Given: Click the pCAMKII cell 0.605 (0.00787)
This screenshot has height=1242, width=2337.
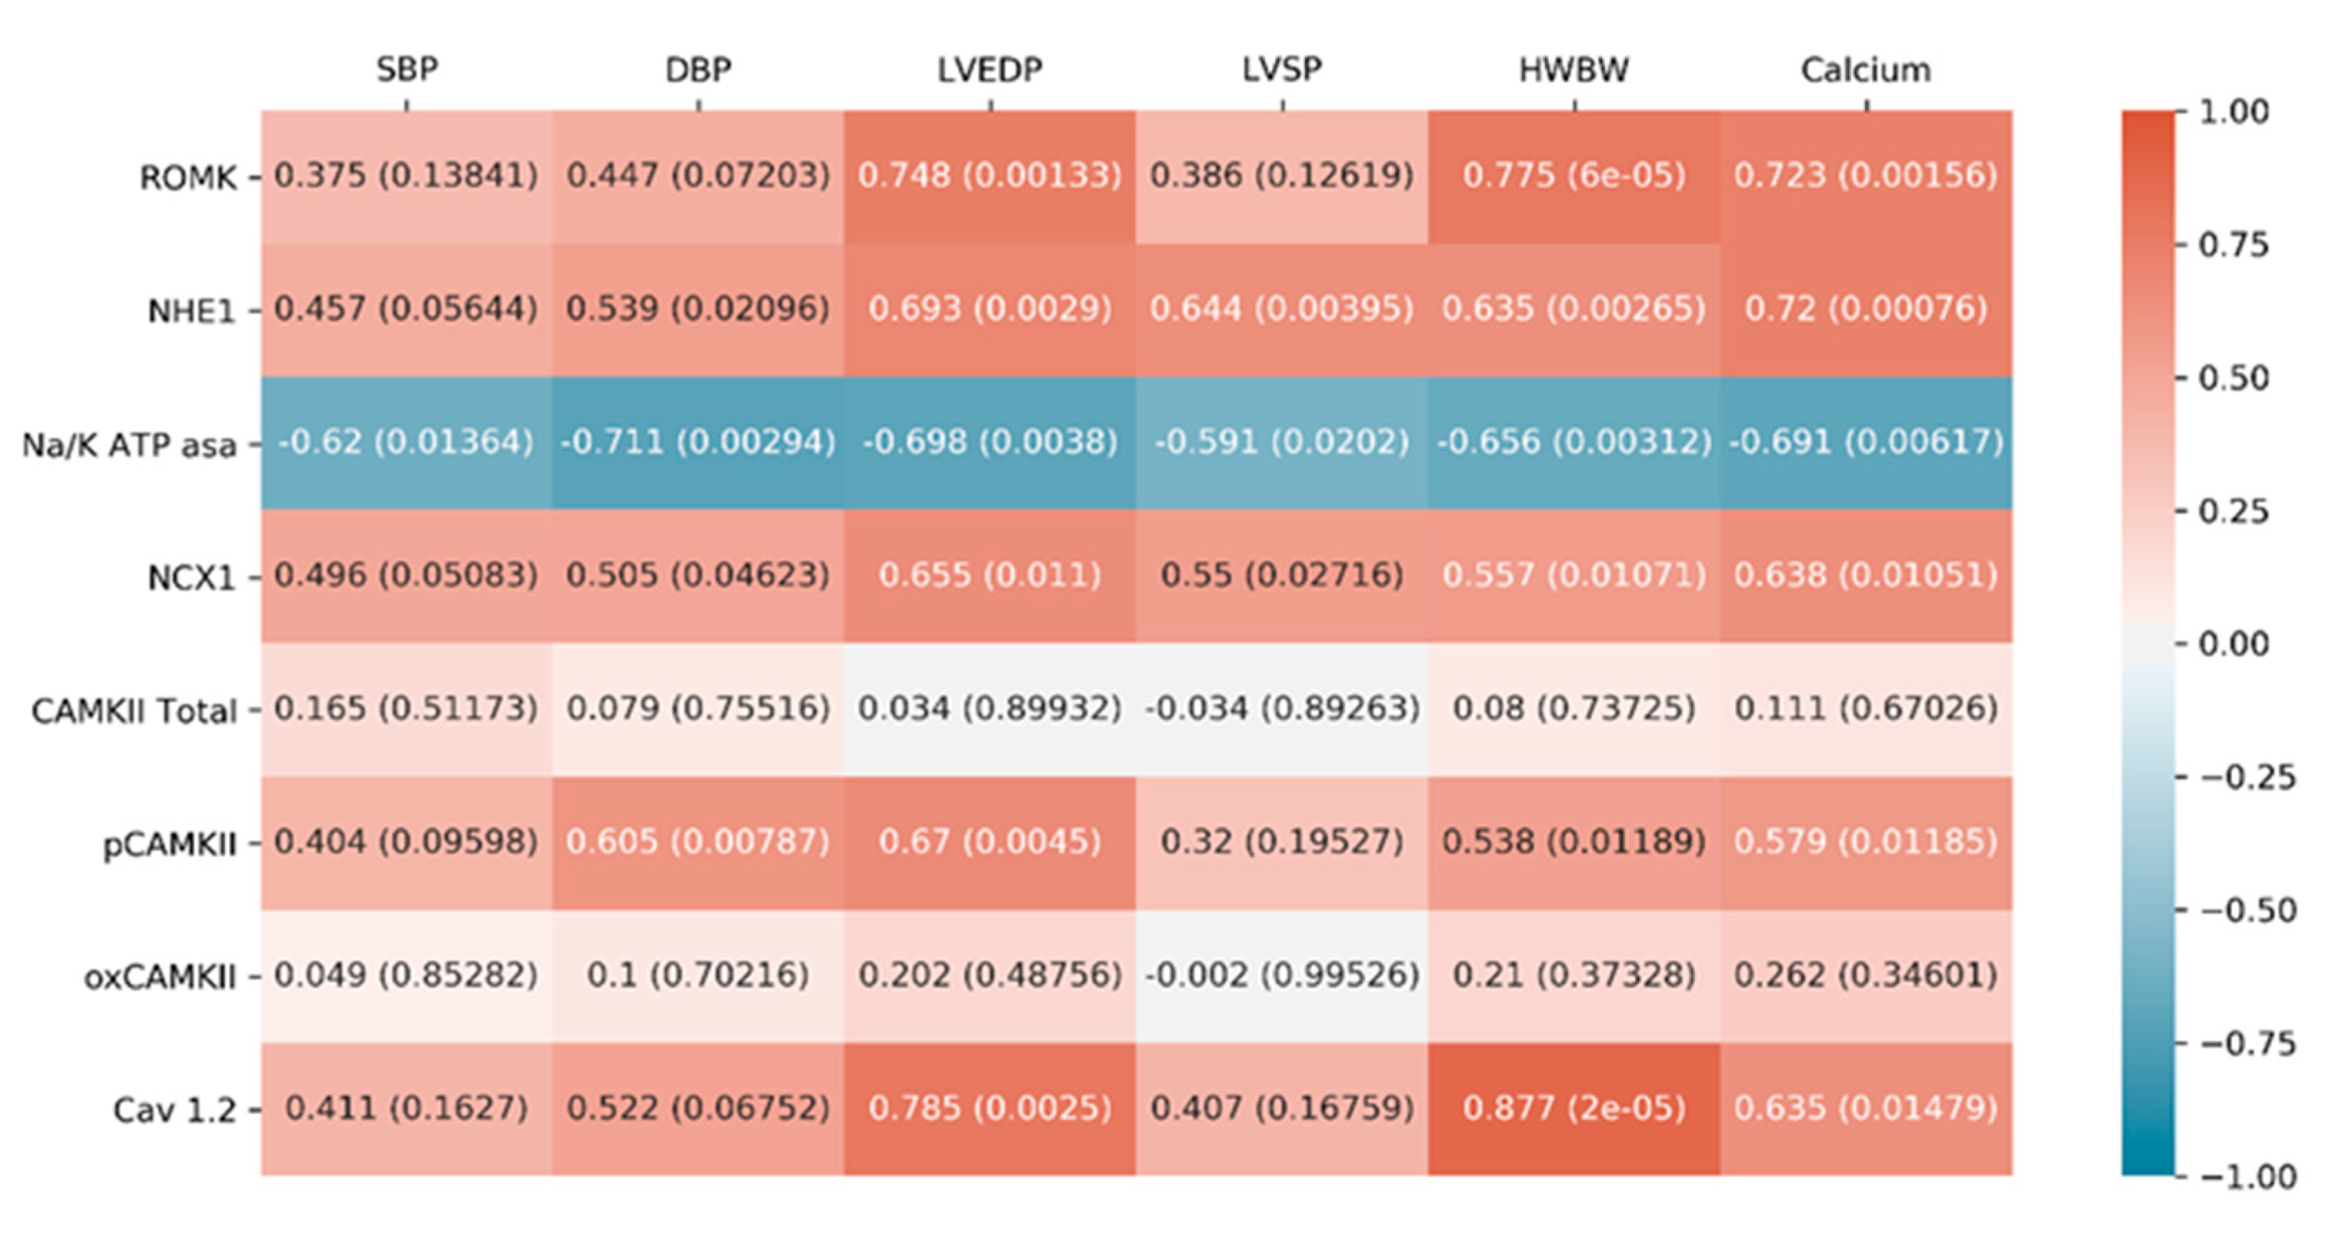Looking at the screenshot, I should point(698,842).
